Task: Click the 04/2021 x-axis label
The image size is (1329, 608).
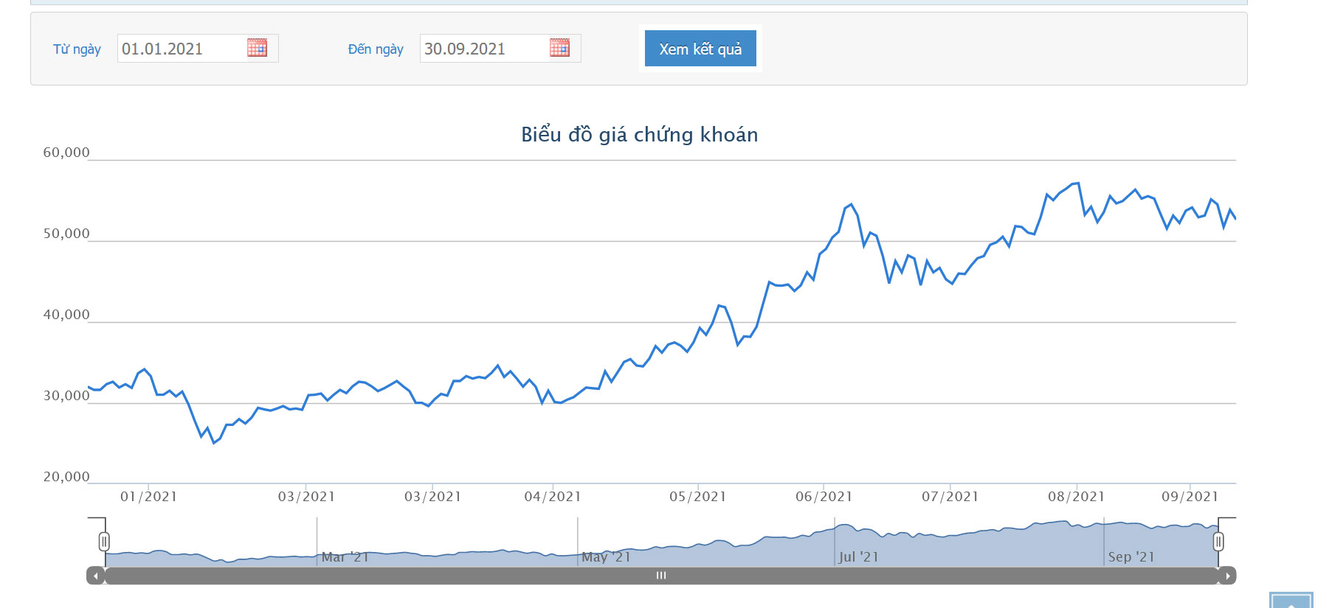Action: [x=553, y=497]
